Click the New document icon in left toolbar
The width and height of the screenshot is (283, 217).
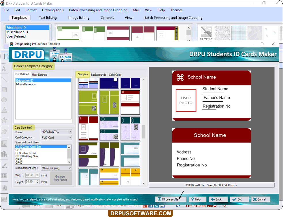point(6,56)
